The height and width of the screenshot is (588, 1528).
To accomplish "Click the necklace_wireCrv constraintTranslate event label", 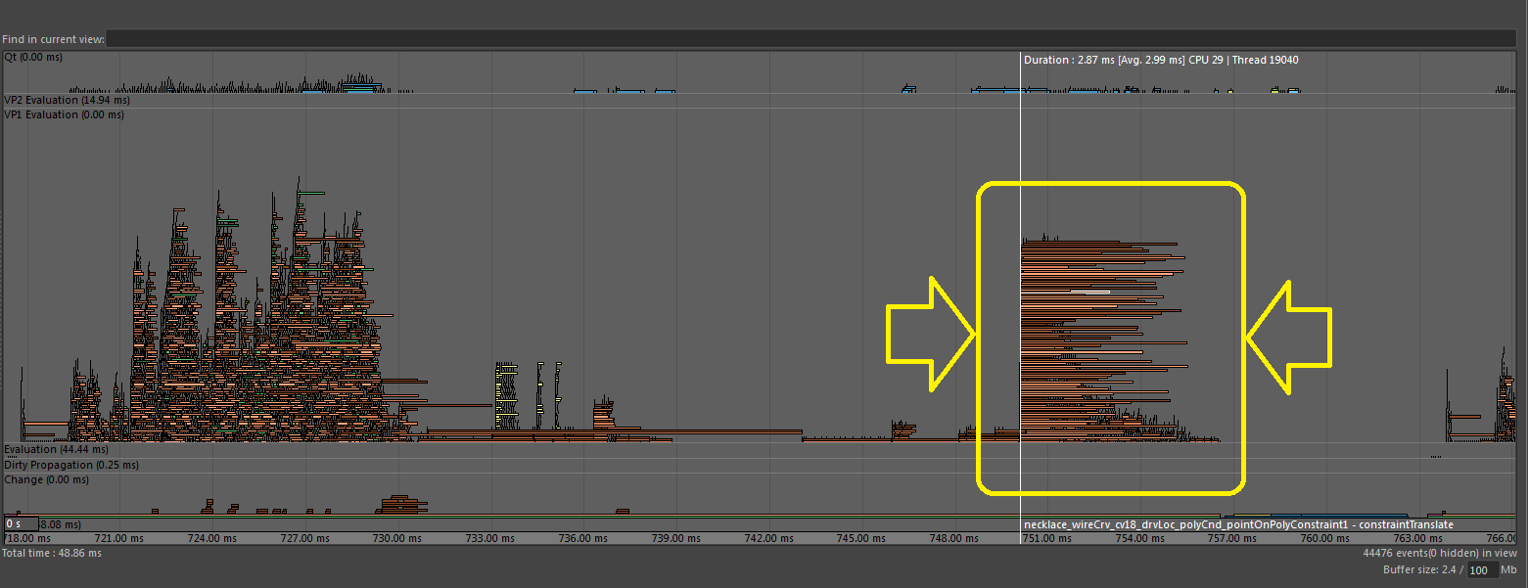I will pyautogui.click(x=1237, y=525).
